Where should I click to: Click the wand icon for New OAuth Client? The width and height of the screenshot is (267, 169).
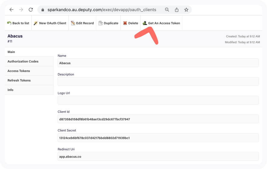point(36,23)
